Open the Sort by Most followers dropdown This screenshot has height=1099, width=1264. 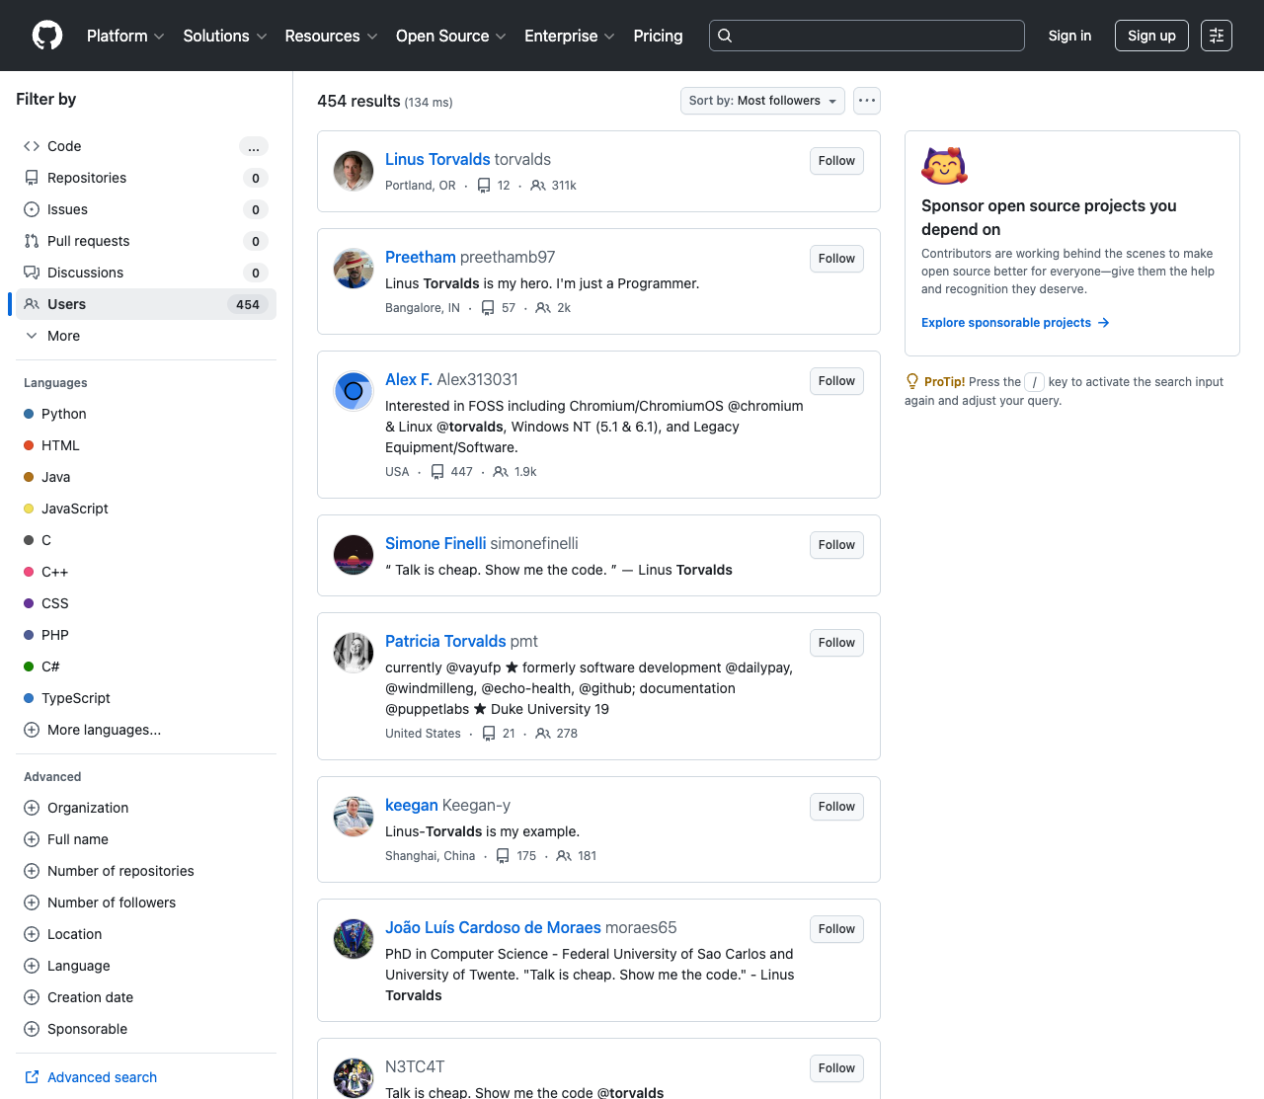click(762, 101)
